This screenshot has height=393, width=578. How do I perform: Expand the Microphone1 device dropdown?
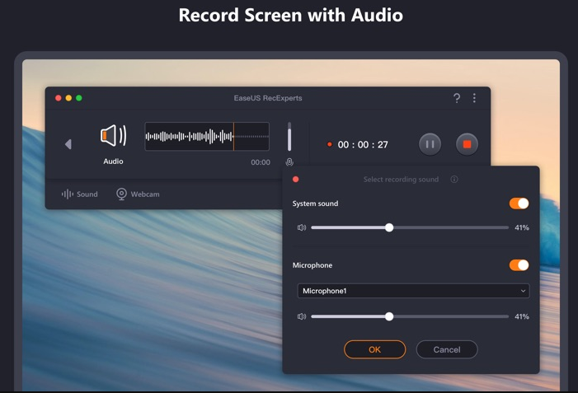413,291
